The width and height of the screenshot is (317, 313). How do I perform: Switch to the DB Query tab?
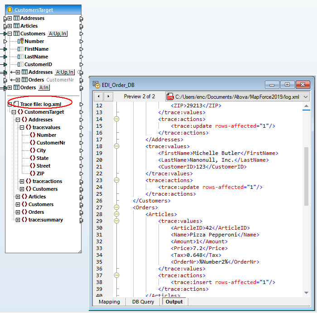[x=143, y=302]
